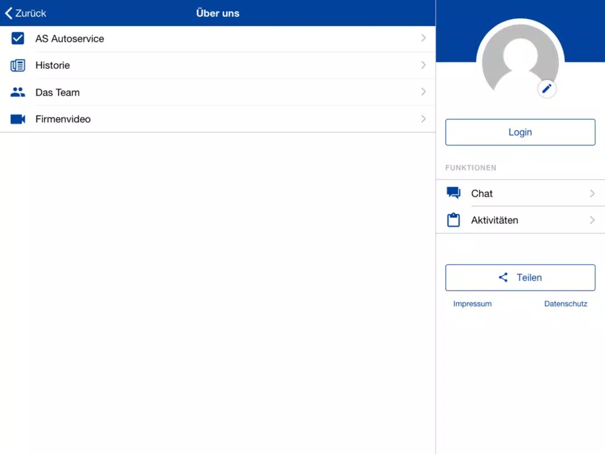
Task: Click the clipboard icon for Aktivitäten
Action: click(x=453, y=220)
